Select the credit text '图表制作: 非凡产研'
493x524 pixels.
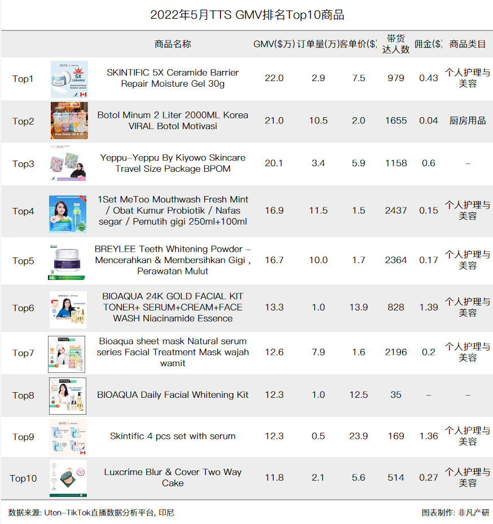456,513
